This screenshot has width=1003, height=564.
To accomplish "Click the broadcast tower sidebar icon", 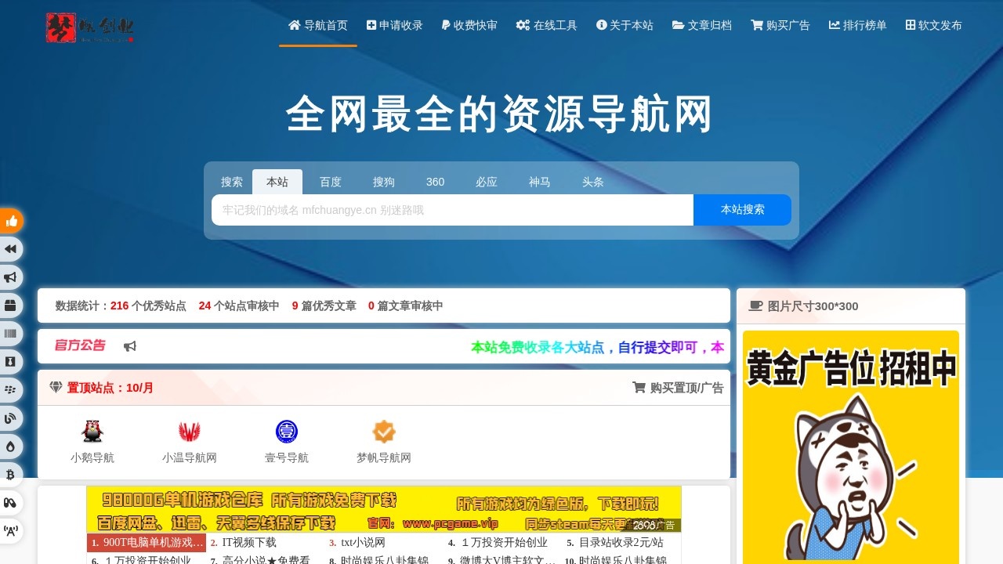I will click(11, 531).
